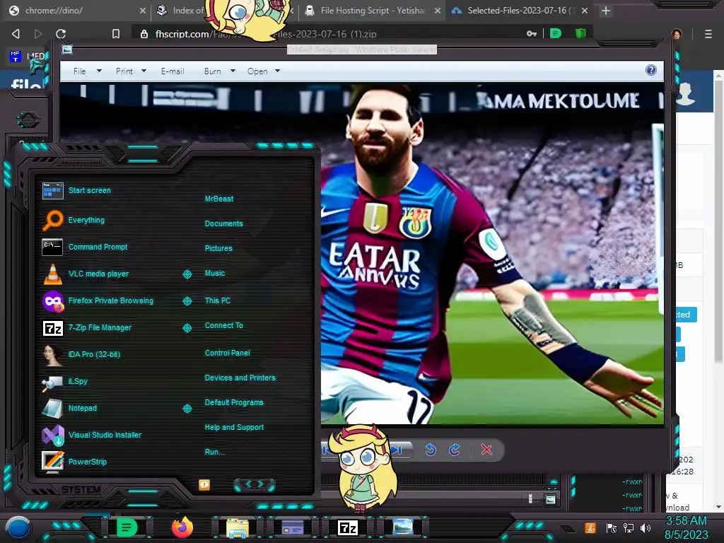
Task: Open Documents from start menu
Action: pyautogui.click(x=223, y=223)
